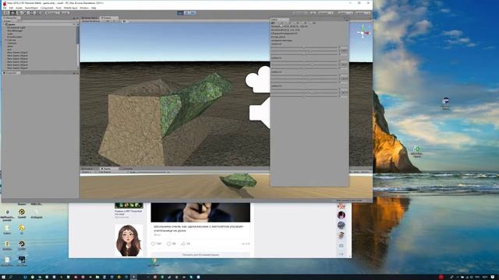Open the Assets menu in Unity
This screenshot has width=499, height=280.
19,8
